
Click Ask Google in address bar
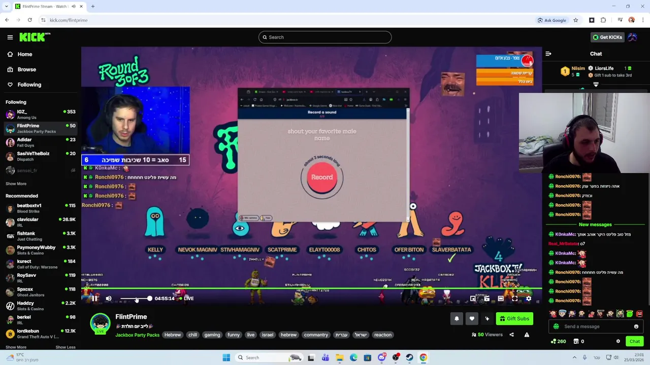pos(551,20)
